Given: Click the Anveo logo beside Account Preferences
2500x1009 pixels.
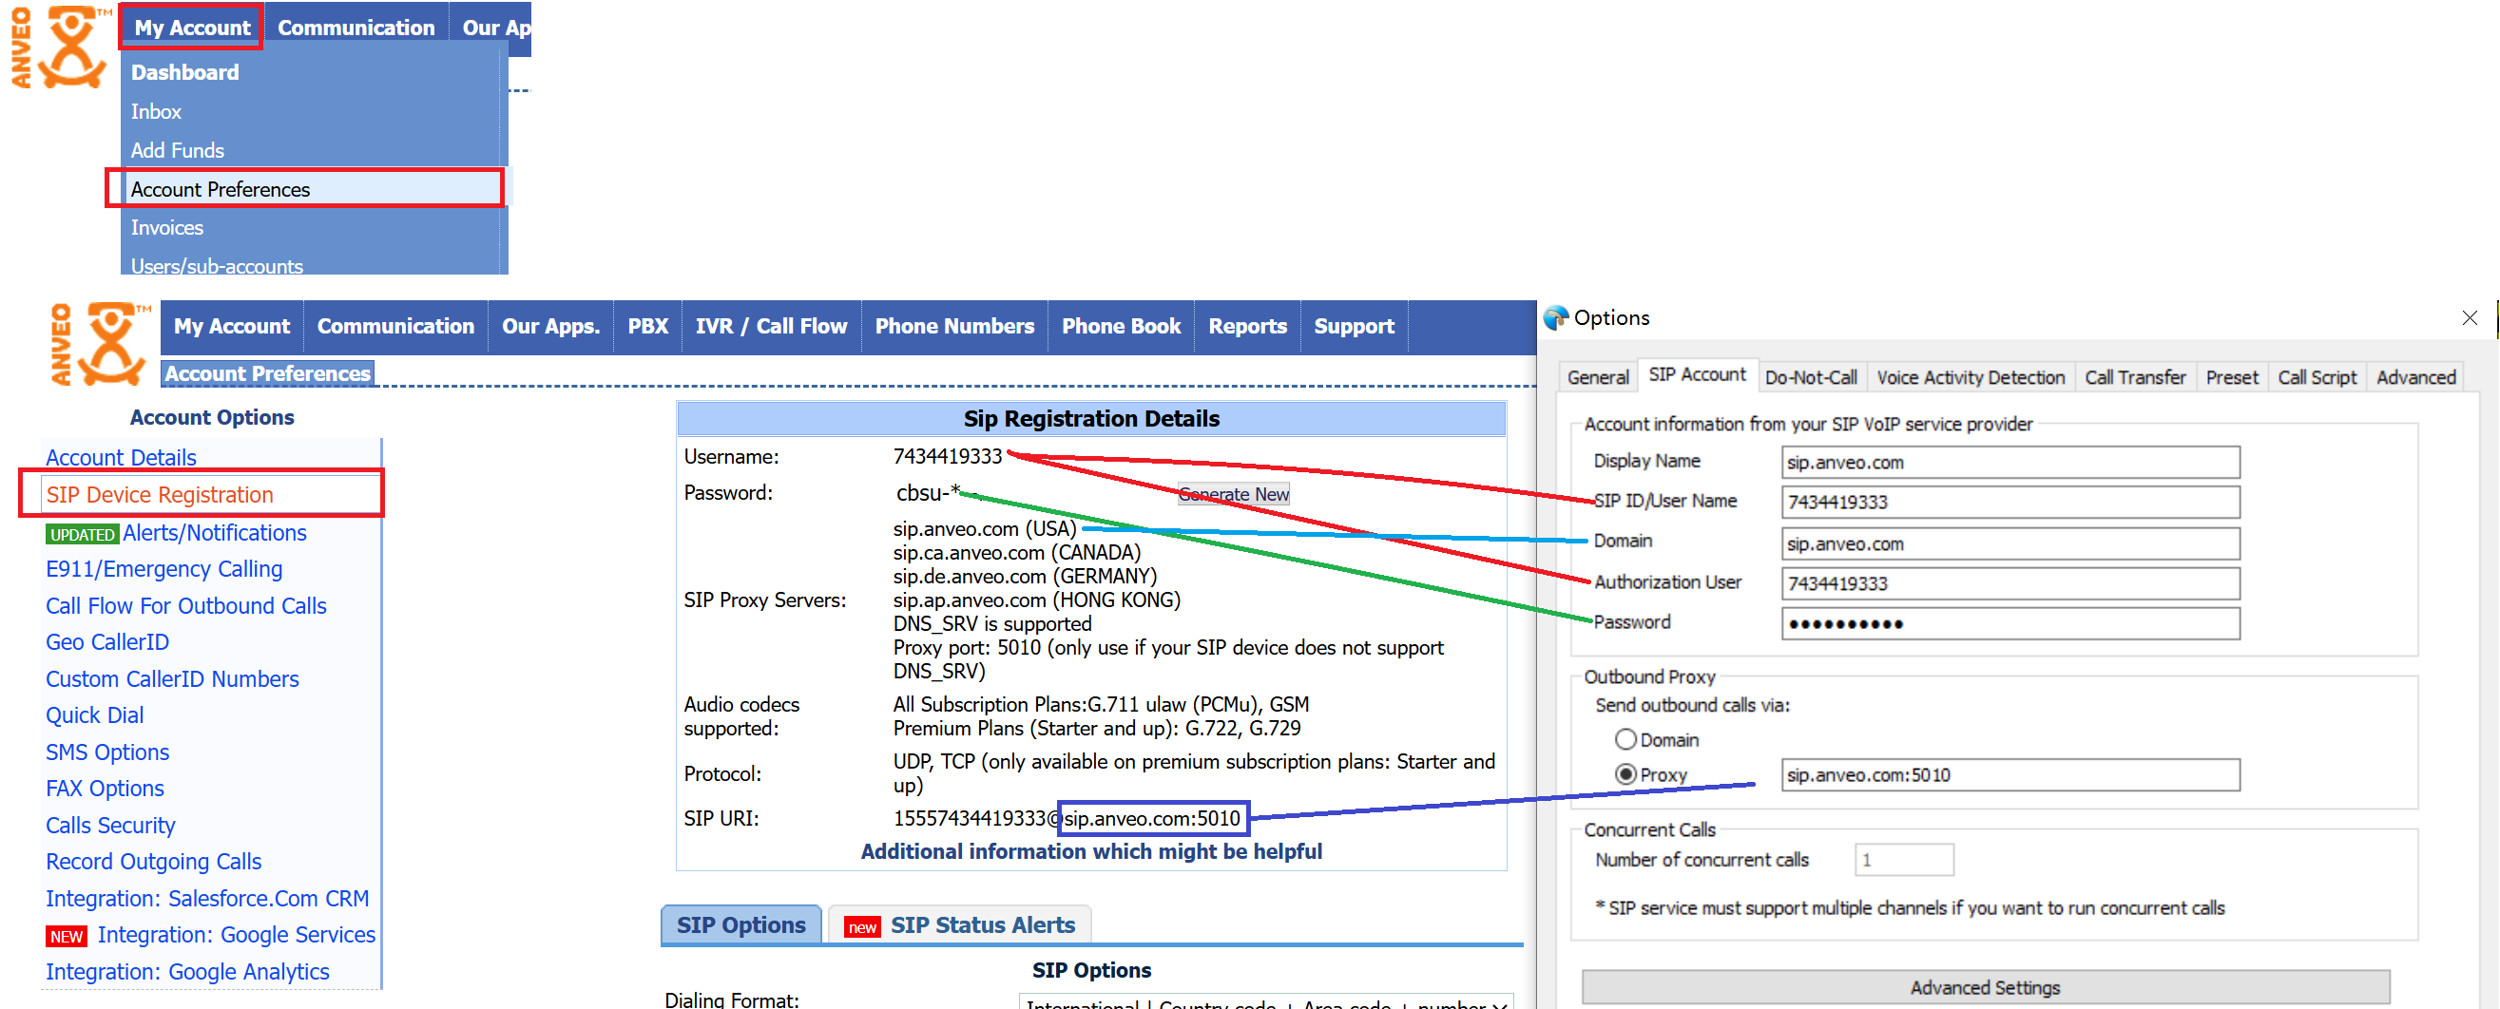Looking at the screenshot, I should click(101, 345).
